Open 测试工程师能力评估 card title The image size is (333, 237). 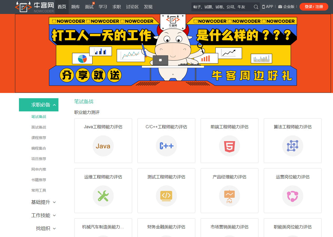click(166, 177)
